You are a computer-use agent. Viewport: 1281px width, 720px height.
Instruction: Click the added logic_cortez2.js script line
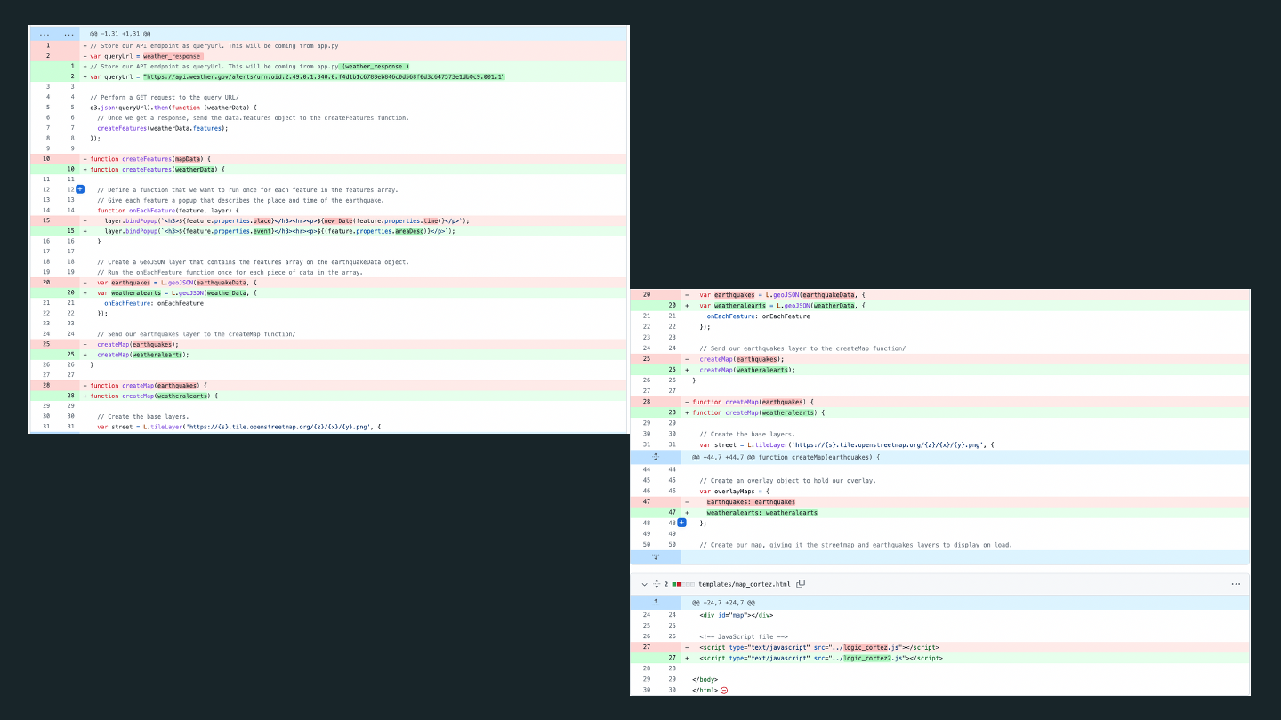(x=821, y=658)
